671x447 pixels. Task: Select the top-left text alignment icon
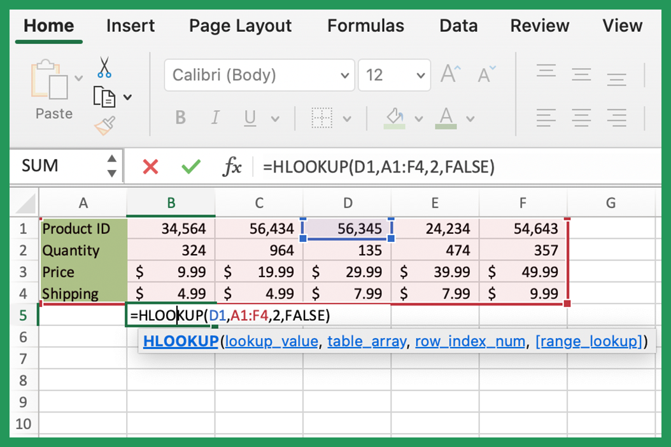coord(546,70)
